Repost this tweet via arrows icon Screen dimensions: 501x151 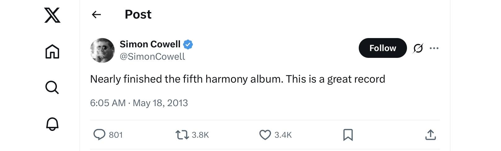coord(182,135)
